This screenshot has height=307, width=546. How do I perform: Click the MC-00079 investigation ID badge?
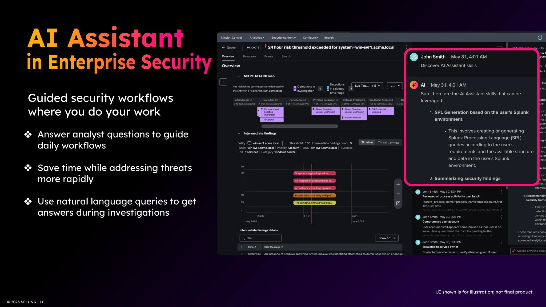(x=253, y=47)
